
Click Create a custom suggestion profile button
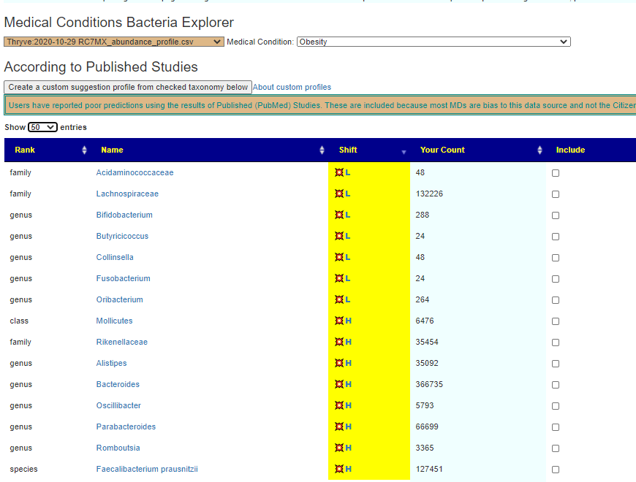pyautogui.click(x=128, y=87)
